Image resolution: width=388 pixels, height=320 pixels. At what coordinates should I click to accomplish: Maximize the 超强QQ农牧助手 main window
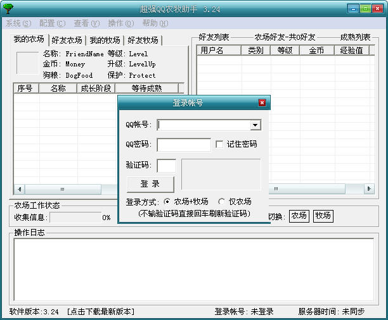pyautogui.click(x=365, y=9)
